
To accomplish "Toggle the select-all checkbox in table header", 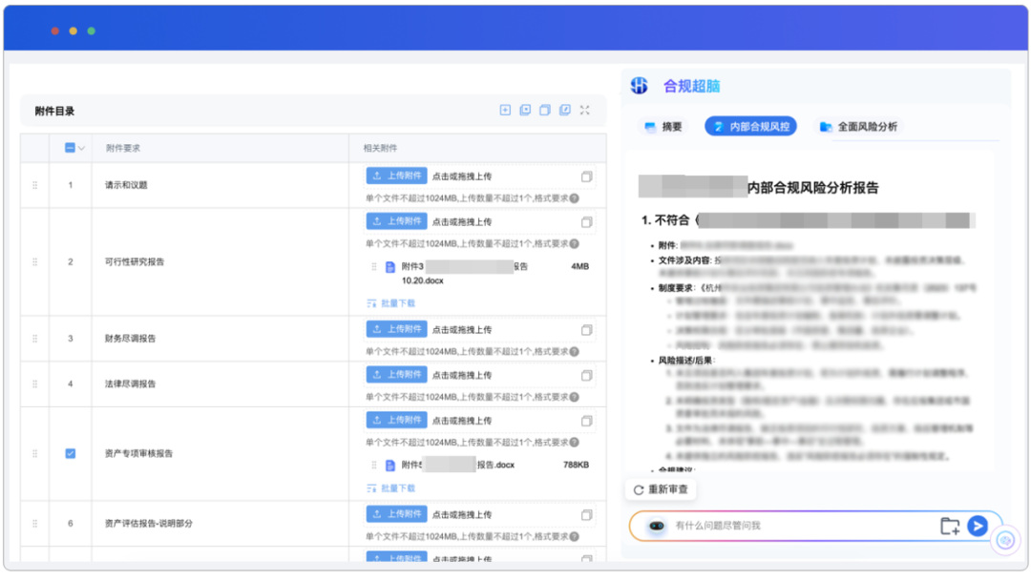I will coord(70,148).
